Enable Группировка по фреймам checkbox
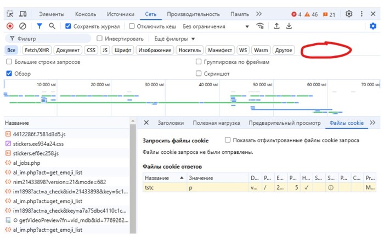384x239 pixels. point(199,62)
